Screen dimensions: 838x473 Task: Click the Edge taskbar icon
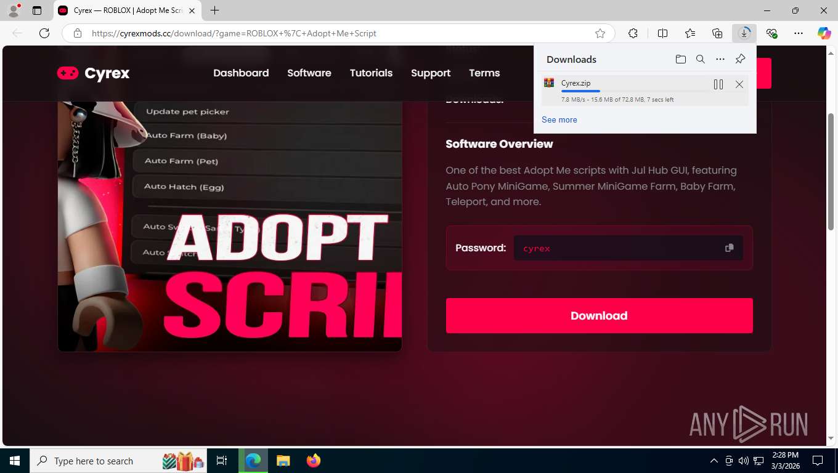pyautogui.click(x=253, y=461)
